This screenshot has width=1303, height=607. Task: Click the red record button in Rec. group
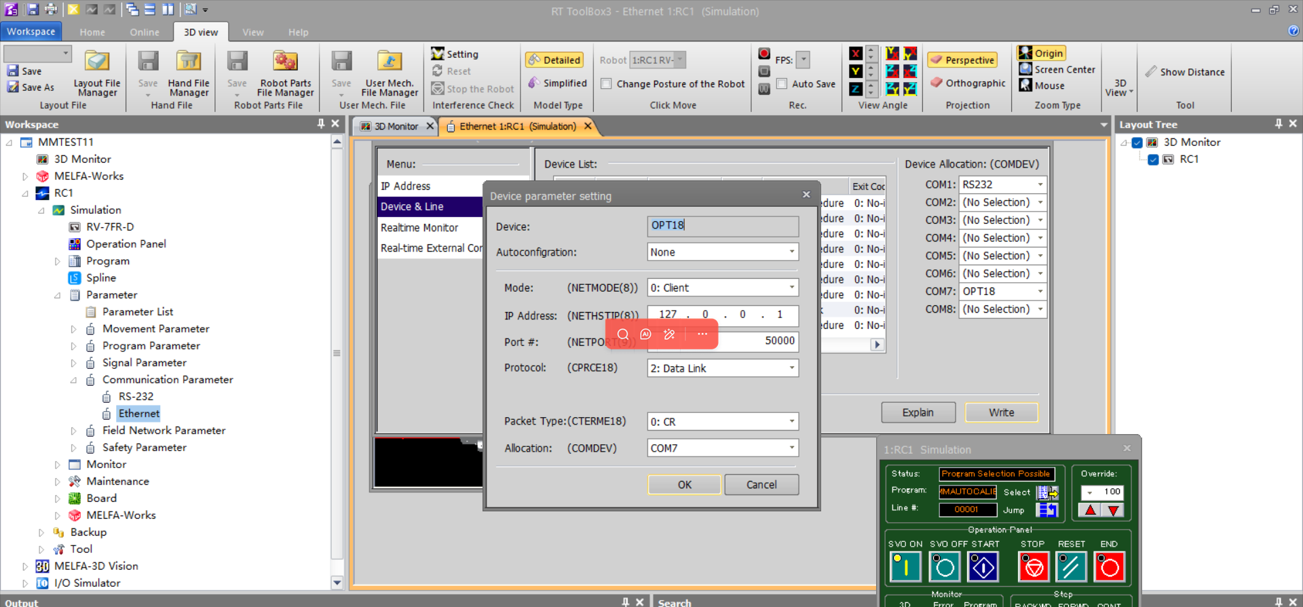pyautogui.click(x=764, y=54)
